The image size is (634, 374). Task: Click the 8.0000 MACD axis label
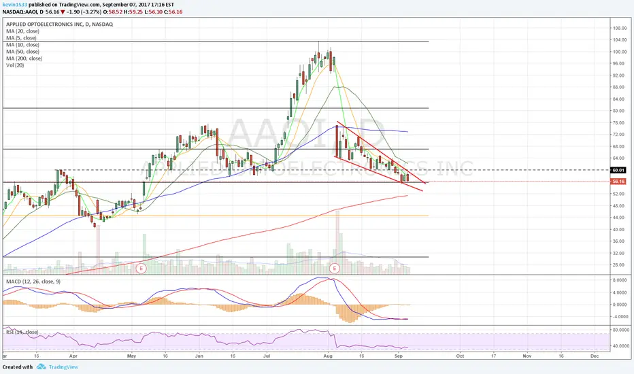click(x=620, y=280)
